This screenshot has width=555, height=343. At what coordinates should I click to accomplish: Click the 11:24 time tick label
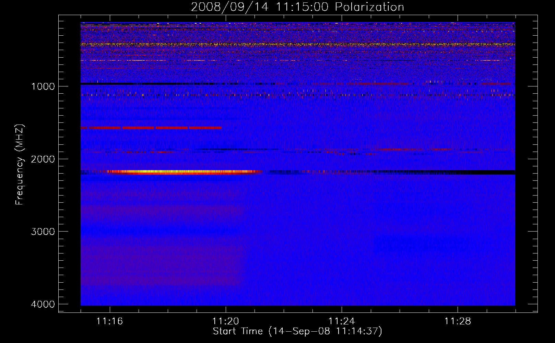pyautogui.click(x=342, y=321)
